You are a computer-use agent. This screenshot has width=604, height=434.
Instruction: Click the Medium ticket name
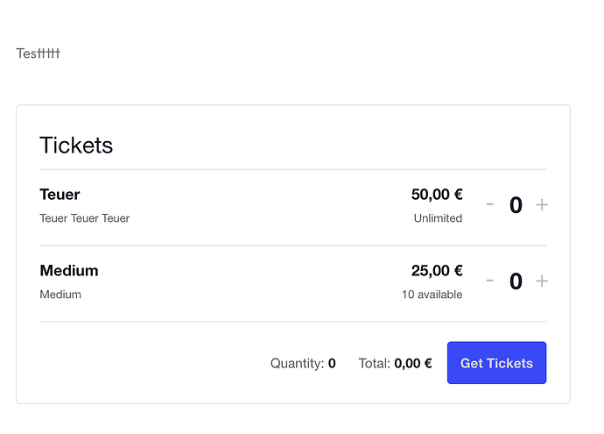[x=69, y=270]
